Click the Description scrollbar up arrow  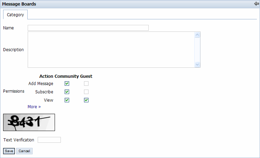197,35
